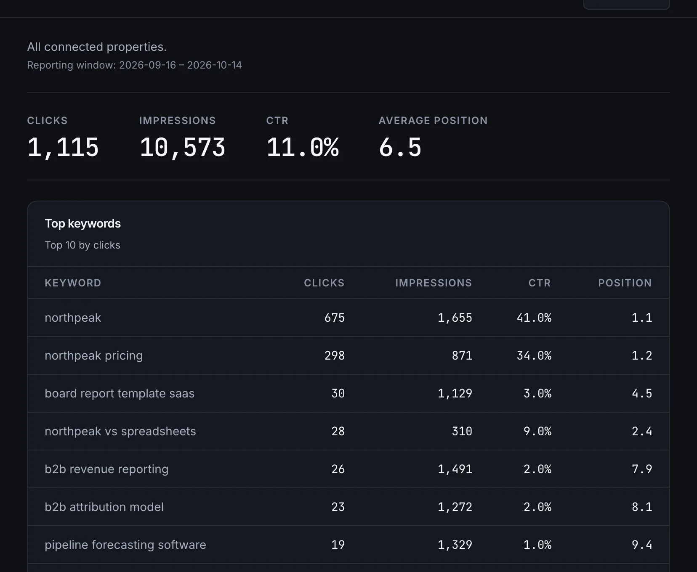Click the POSITION column header

click(625, 283)
